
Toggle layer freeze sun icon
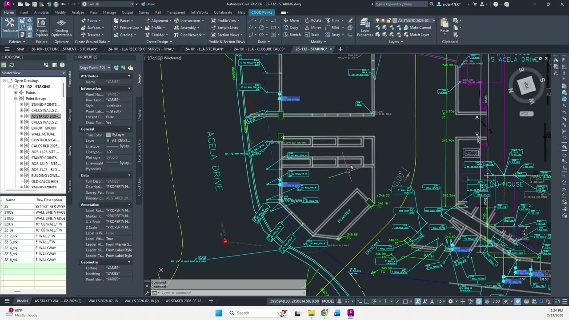tap(383, 20)
